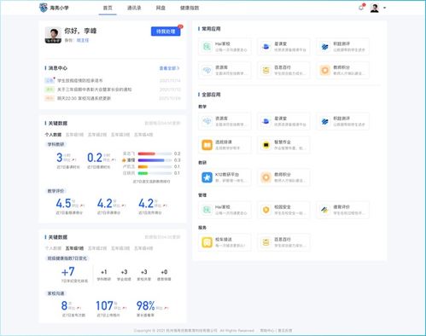Open the 网盘 tab
The width and height of the screenshot is (426, 336).
pos(160,8)
